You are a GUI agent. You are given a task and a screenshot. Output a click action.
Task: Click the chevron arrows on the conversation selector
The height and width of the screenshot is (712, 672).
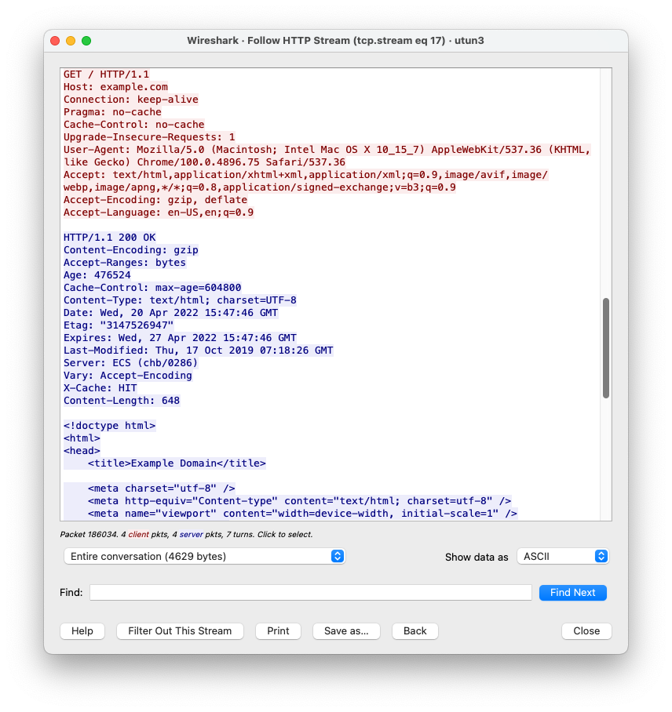point(337,556)
